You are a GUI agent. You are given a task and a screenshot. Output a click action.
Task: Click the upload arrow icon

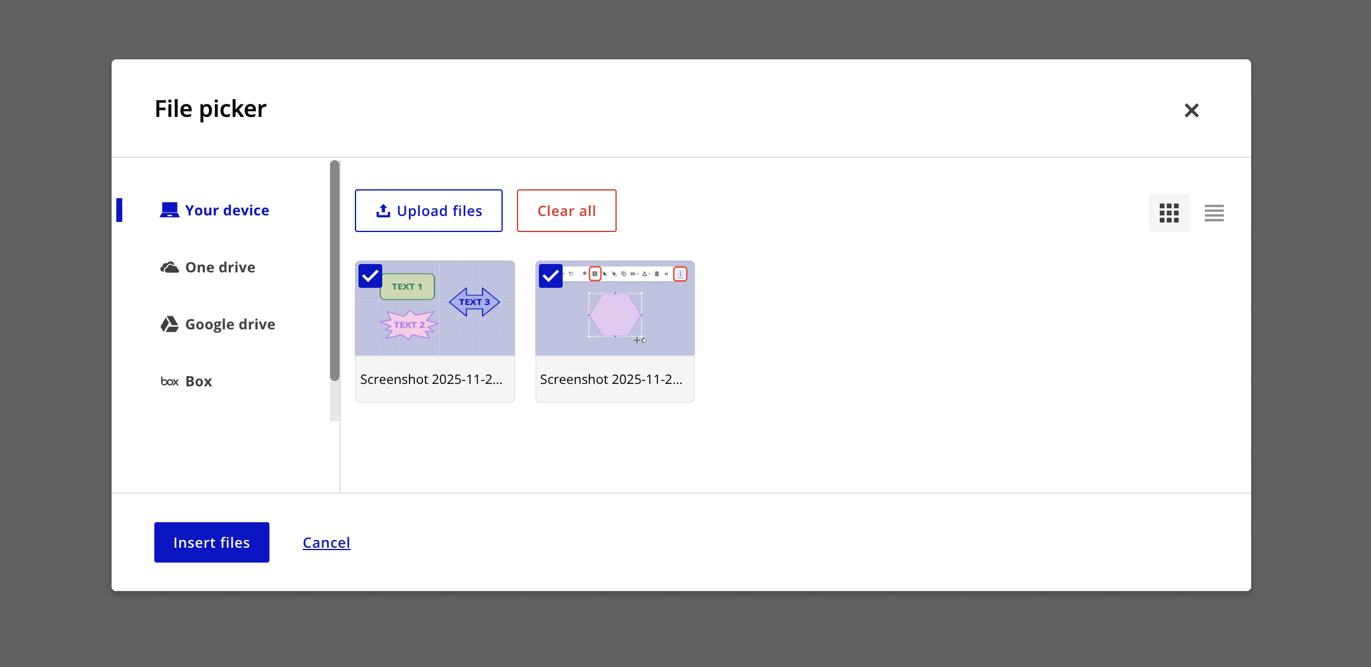click(x=383, y=211)
